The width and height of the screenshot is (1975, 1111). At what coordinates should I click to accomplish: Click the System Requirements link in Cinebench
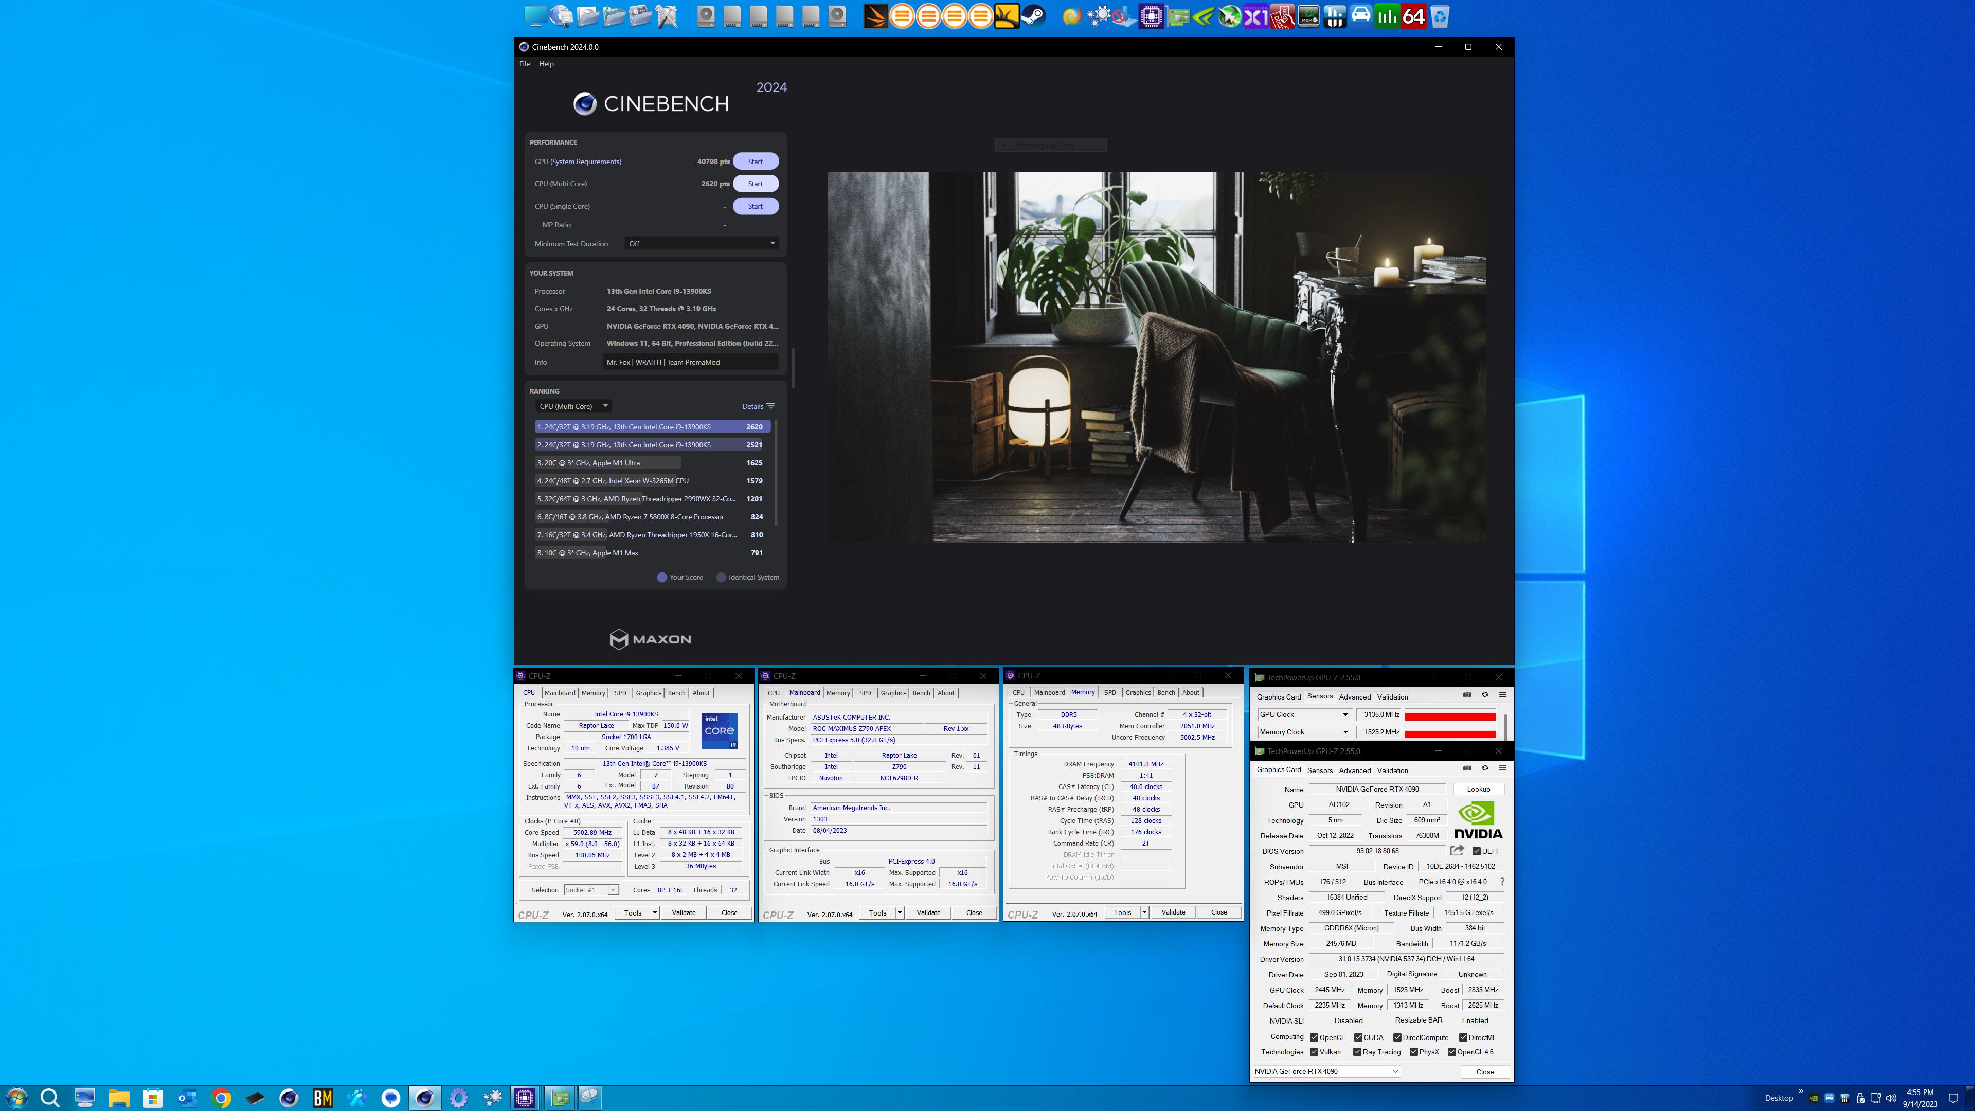click(x=586, y=162)
